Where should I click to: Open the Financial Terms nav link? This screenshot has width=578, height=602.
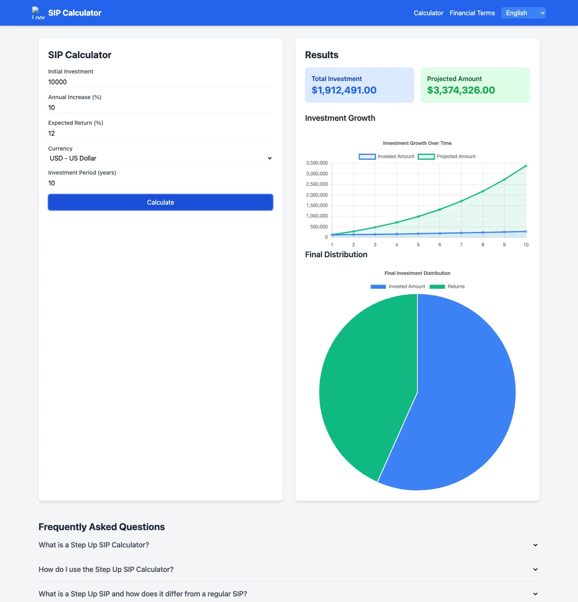[472, 13]
